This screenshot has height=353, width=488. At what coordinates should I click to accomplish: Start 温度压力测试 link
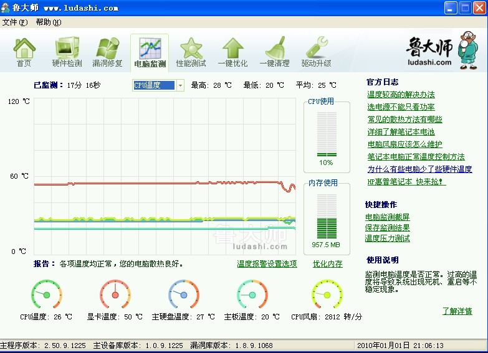click(387, 238)
